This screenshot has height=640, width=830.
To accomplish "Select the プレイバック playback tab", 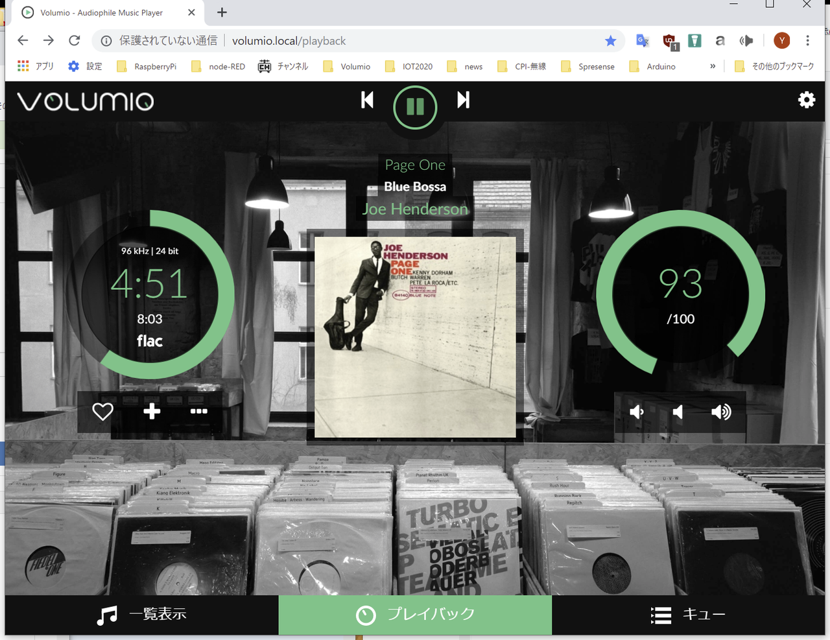I will [x=415, y=615].
